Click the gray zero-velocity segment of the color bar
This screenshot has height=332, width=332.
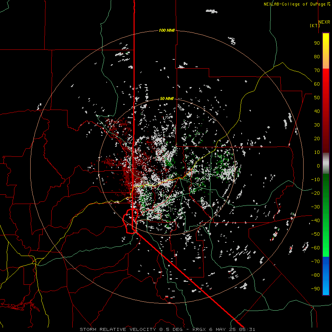326,163
